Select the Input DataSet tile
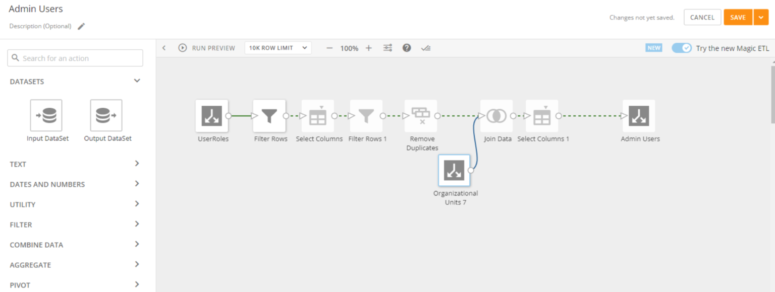The height and width of the screenshot is (292, 775). (x=47, y=115)
